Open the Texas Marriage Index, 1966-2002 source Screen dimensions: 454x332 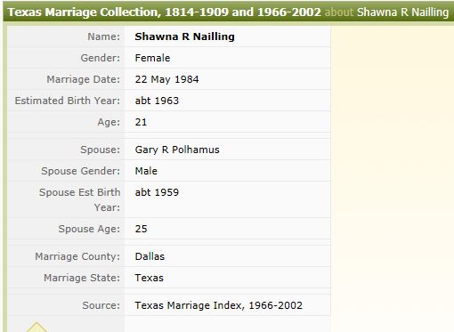click(219, 305)
